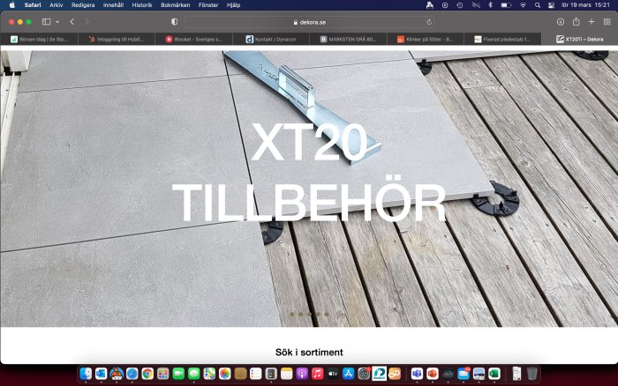This screenshot has height=386, width=618.
Task: Switch to the Kontakt | Dynacon tab
Action: pos(271,39)
